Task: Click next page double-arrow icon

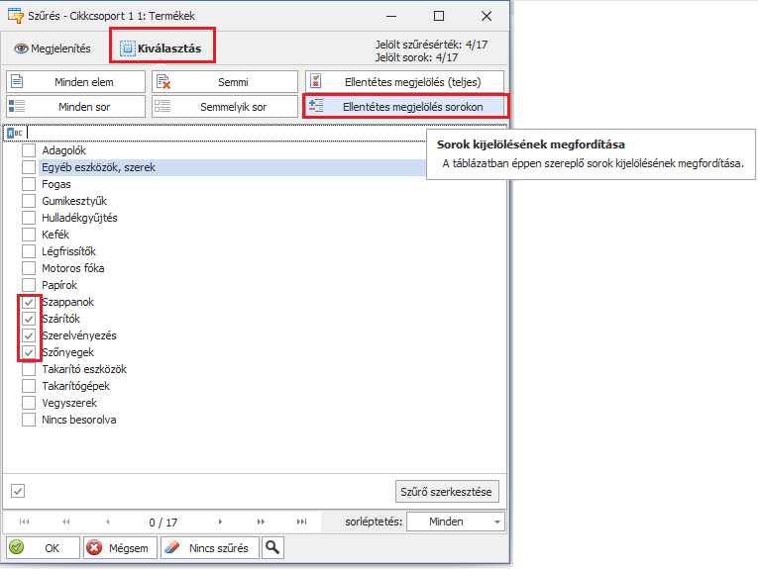Action: (262, 522)
